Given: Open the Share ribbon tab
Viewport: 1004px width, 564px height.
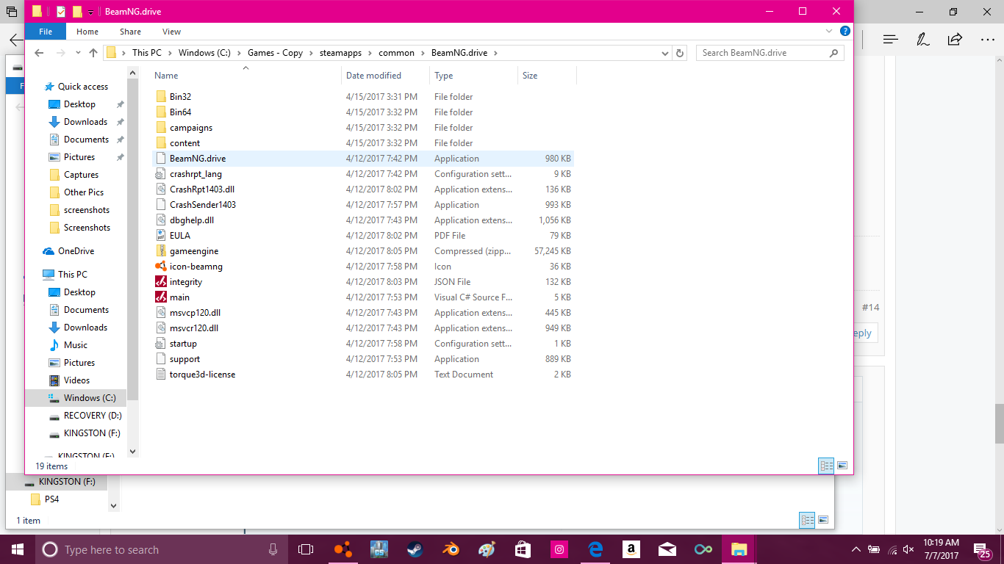Looking at the screenshot, I should (130, 32).
